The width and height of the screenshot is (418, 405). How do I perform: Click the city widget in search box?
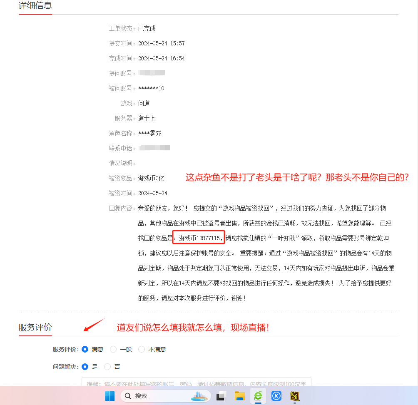coord(199,396)
